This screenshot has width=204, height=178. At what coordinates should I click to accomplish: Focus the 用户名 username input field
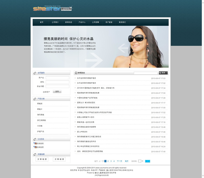(x=57, y=78)
